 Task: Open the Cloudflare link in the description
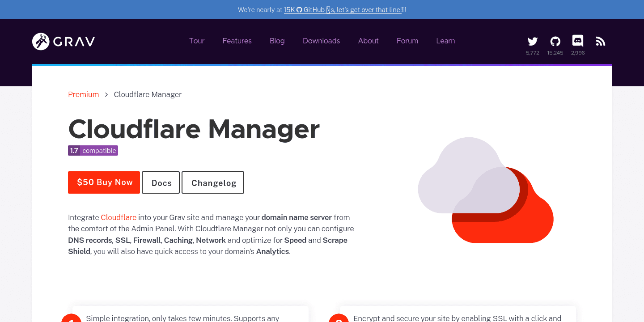pyautogui.click(x=119, y=217)
